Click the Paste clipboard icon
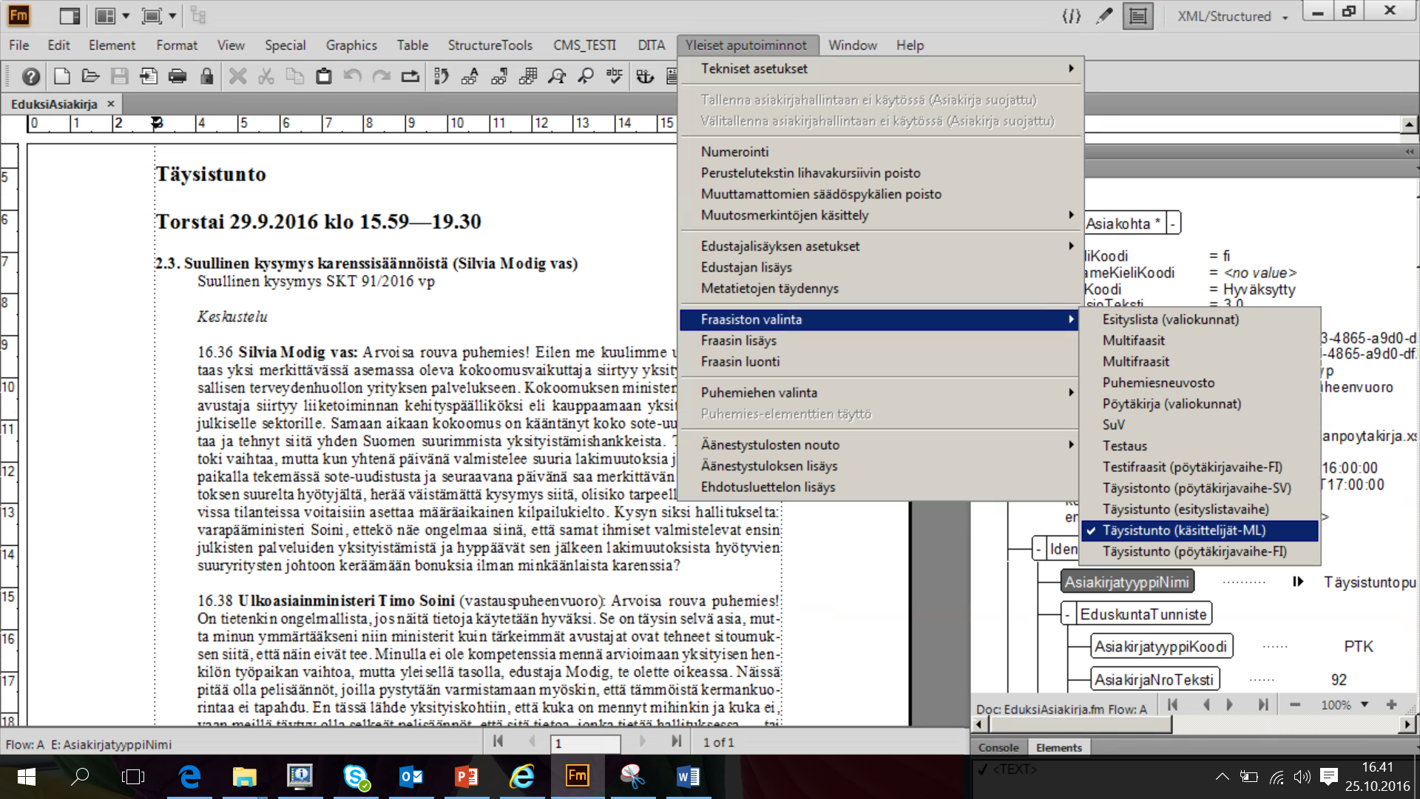 click(x=323, y=76)
